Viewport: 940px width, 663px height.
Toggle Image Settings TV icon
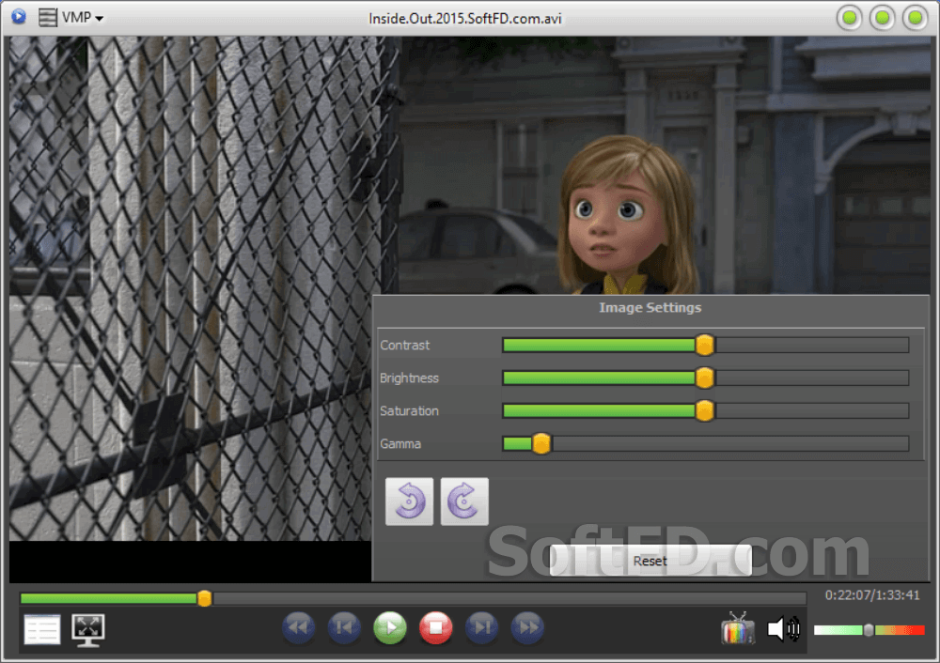coord(738,628)
